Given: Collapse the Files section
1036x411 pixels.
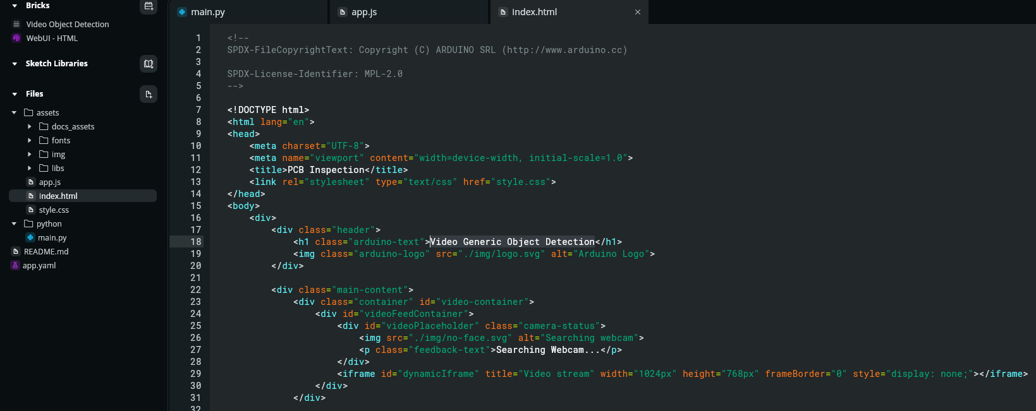Looking at the screenshot, I should (15, 94).
